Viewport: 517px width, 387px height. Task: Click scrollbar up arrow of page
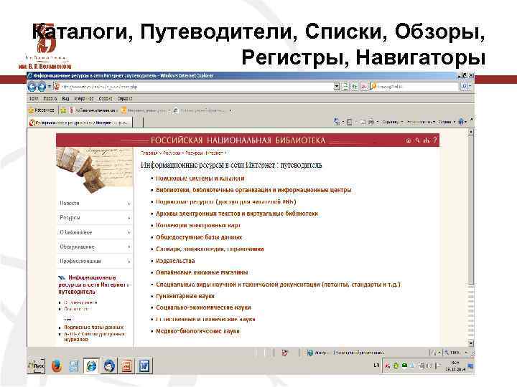pyautogui.click(x=471, y=132)
